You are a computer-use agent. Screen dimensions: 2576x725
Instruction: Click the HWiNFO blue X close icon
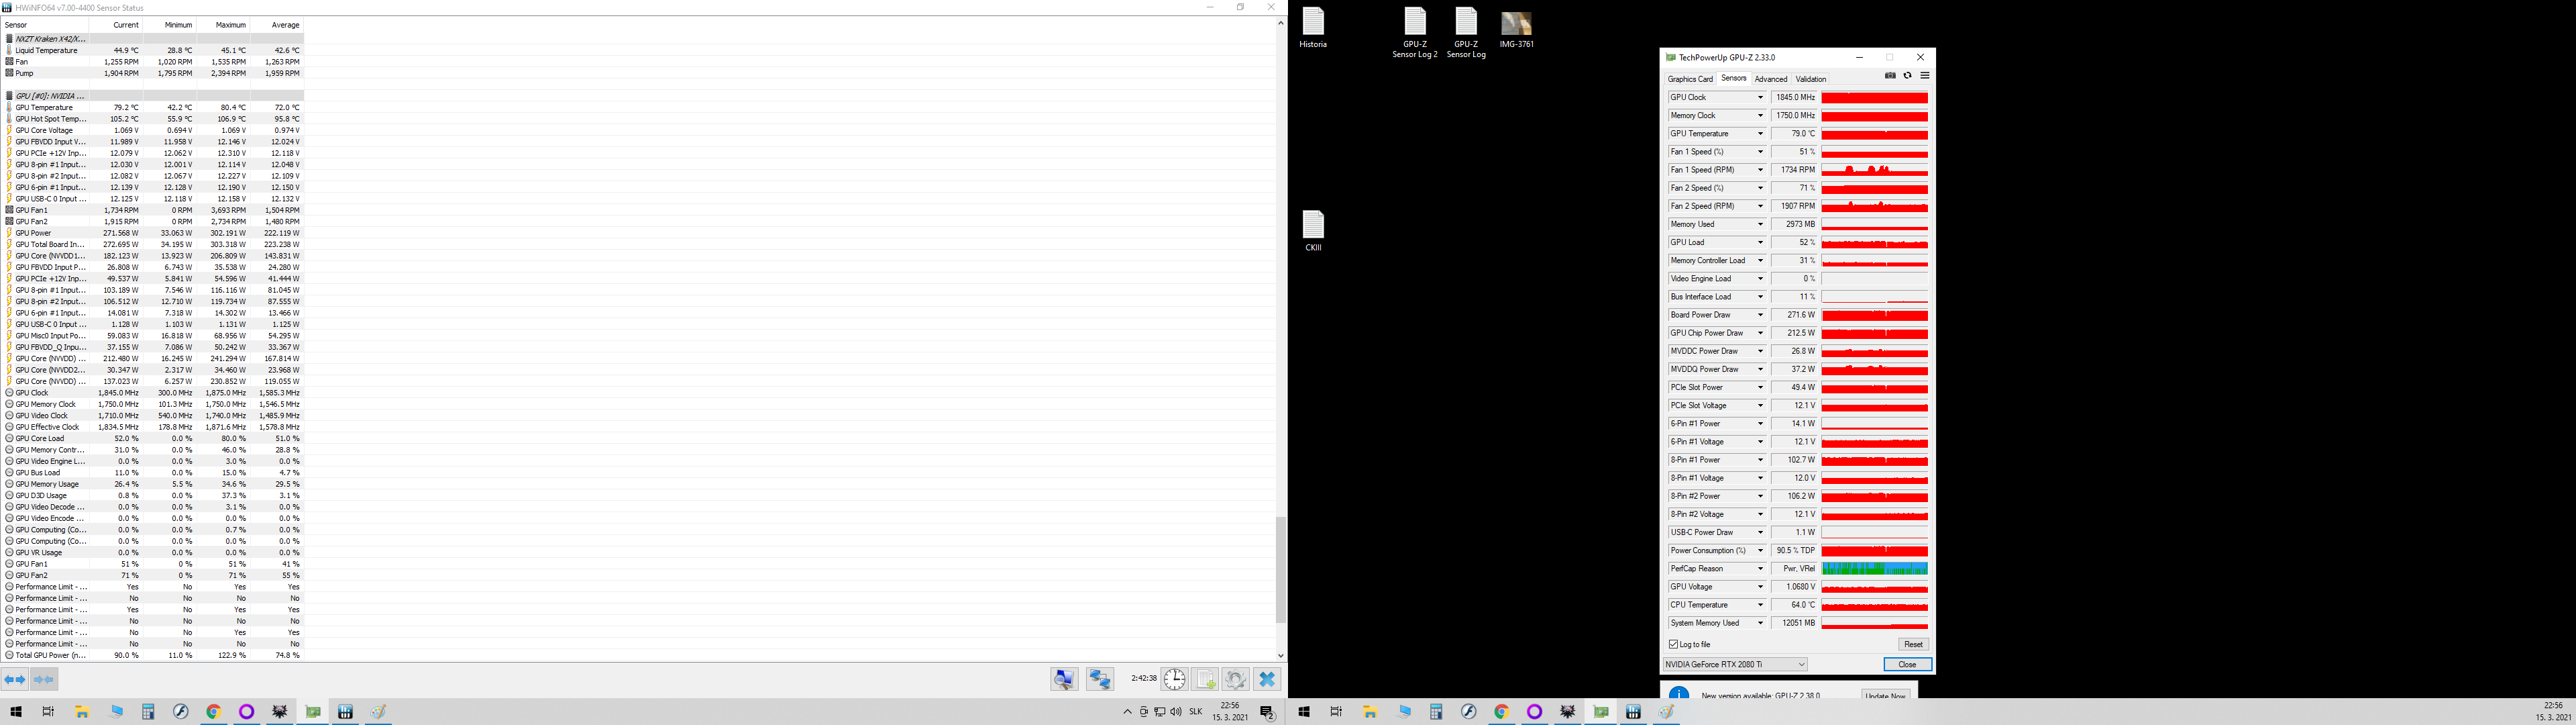(x=1267, y=680)
